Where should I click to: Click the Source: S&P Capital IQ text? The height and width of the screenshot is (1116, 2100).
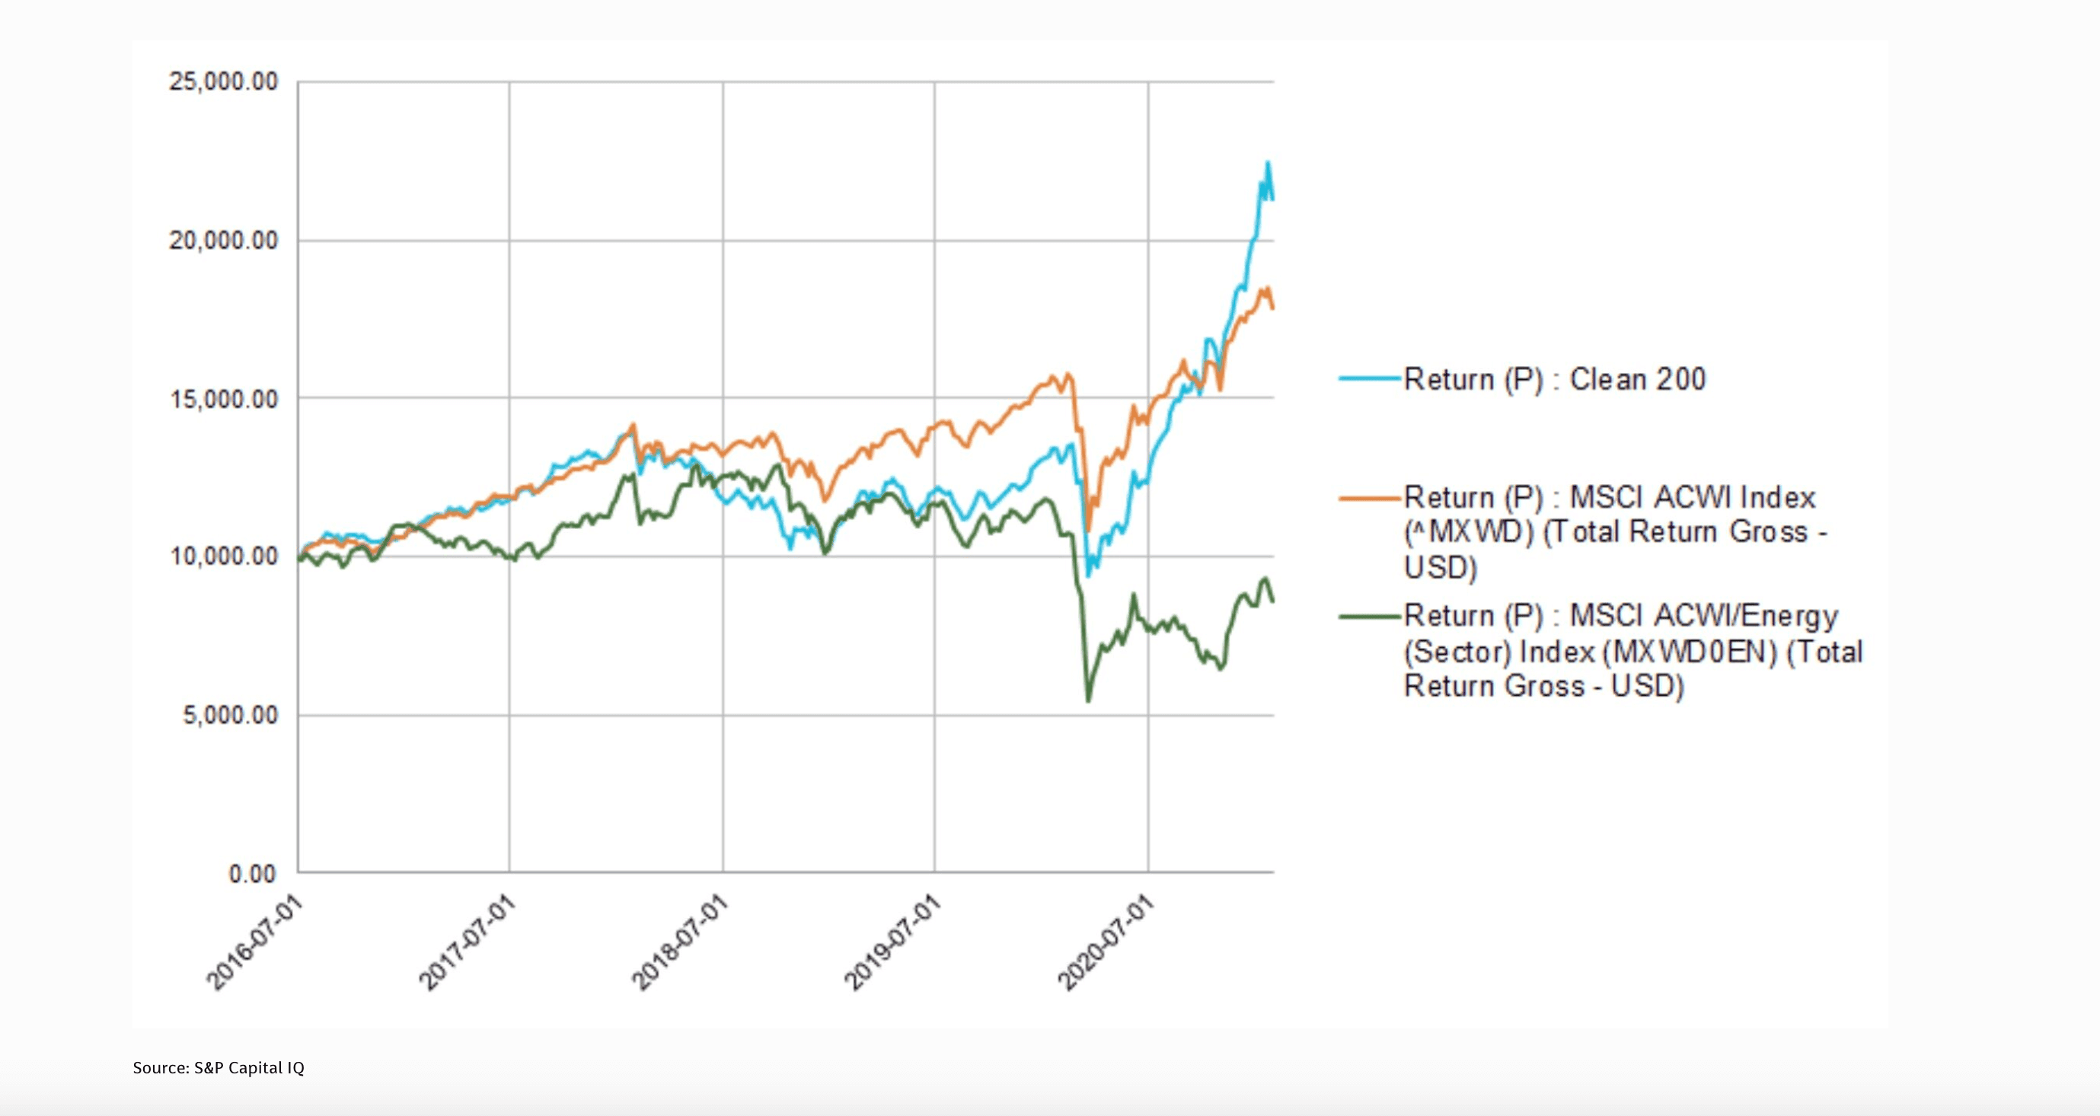tap(219, 1068)
